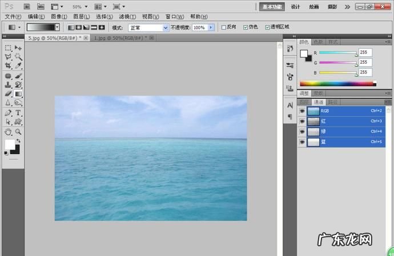Pick the Eyedropper tool
394x256 pixels.
tap(18, 67)
